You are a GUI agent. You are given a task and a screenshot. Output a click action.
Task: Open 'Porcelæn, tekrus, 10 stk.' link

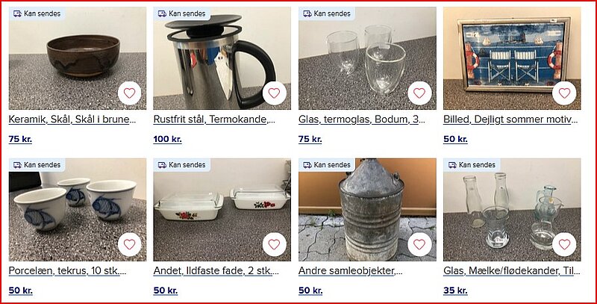pyautogui.click(x=67, y=271)
